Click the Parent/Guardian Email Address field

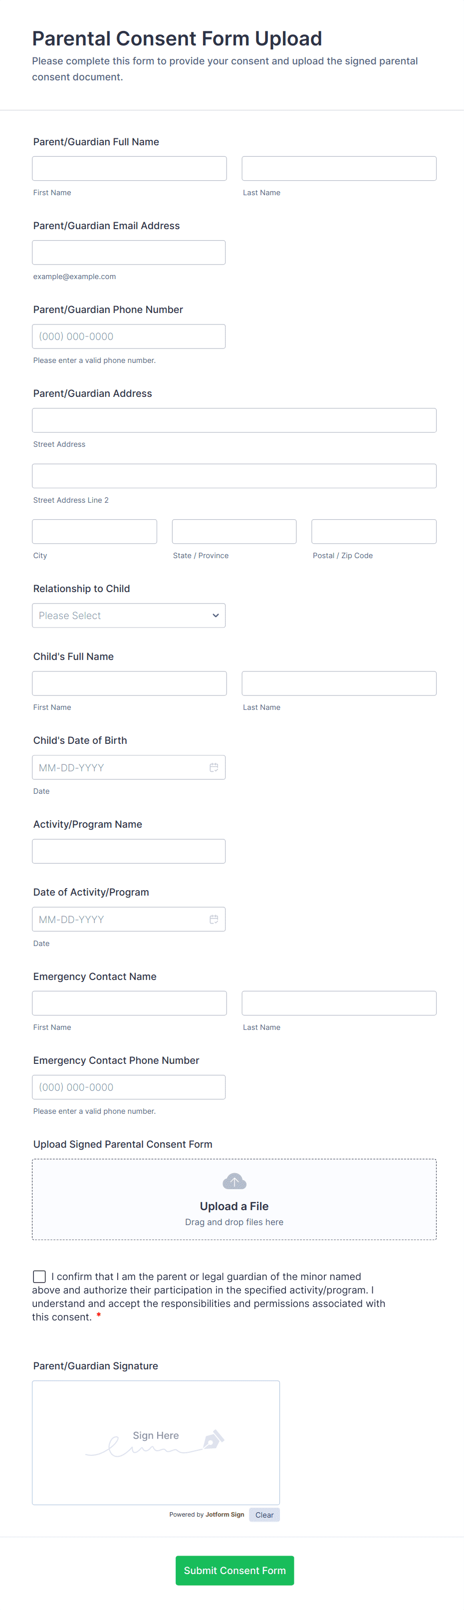129,252
